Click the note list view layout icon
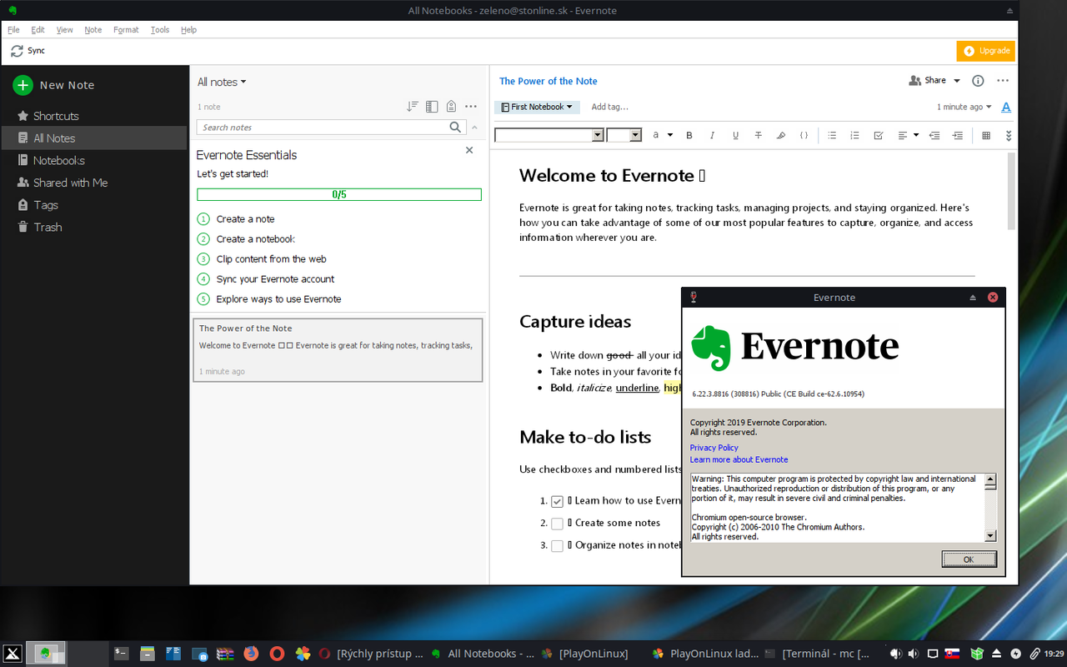This screenshot has width=1067, height=667. [432, 107]
